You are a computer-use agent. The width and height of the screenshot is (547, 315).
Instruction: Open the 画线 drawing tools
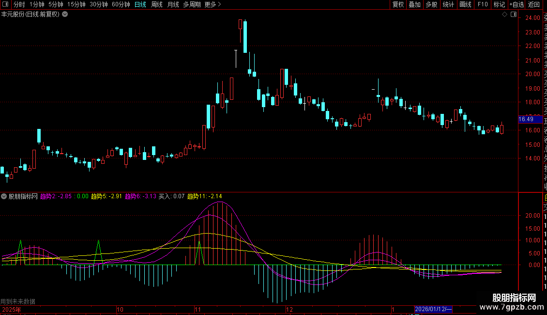(x=465, y=5)
